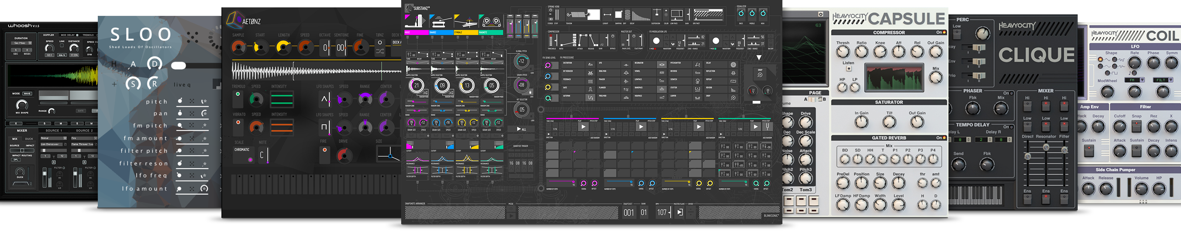Image resolution: width=1181 pixels, height=240 pixels.
Task: Select the Source 1 tab in Whoosh
Action: point(54,131)
